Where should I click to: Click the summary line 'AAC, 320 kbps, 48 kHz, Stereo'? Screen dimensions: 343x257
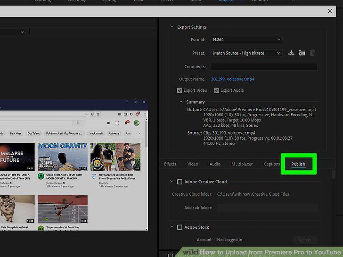pyautogui.click(x=231, y=125)
